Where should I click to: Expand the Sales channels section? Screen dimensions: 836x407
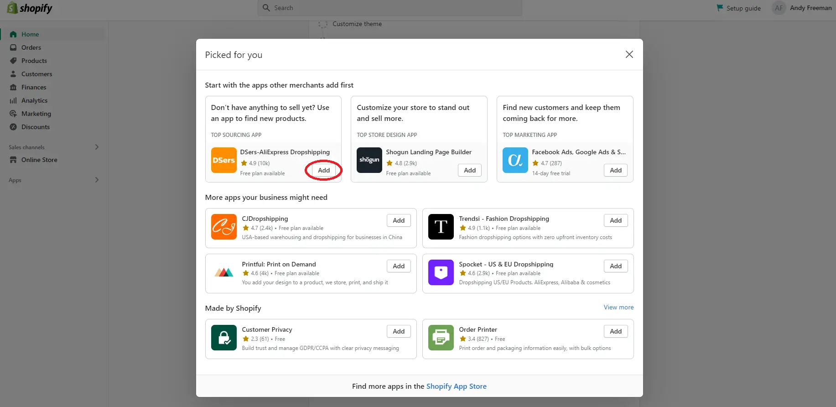click(x=97, y=147)
